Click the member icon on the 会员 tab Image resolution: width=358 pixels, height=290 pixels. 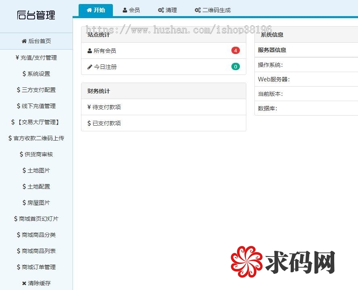tap(125, 10)
